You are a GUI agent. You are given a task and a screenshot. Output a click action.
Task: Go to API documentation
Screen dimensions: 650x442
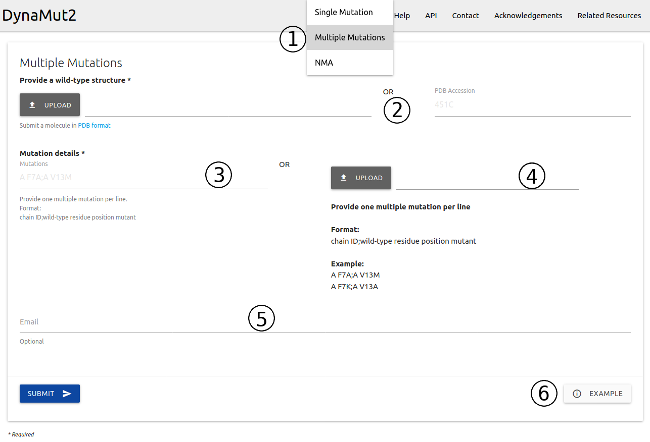(x=431, y=16)
